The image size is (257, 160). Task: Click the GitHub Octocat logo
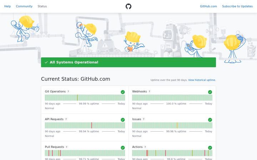coord(128,6)
